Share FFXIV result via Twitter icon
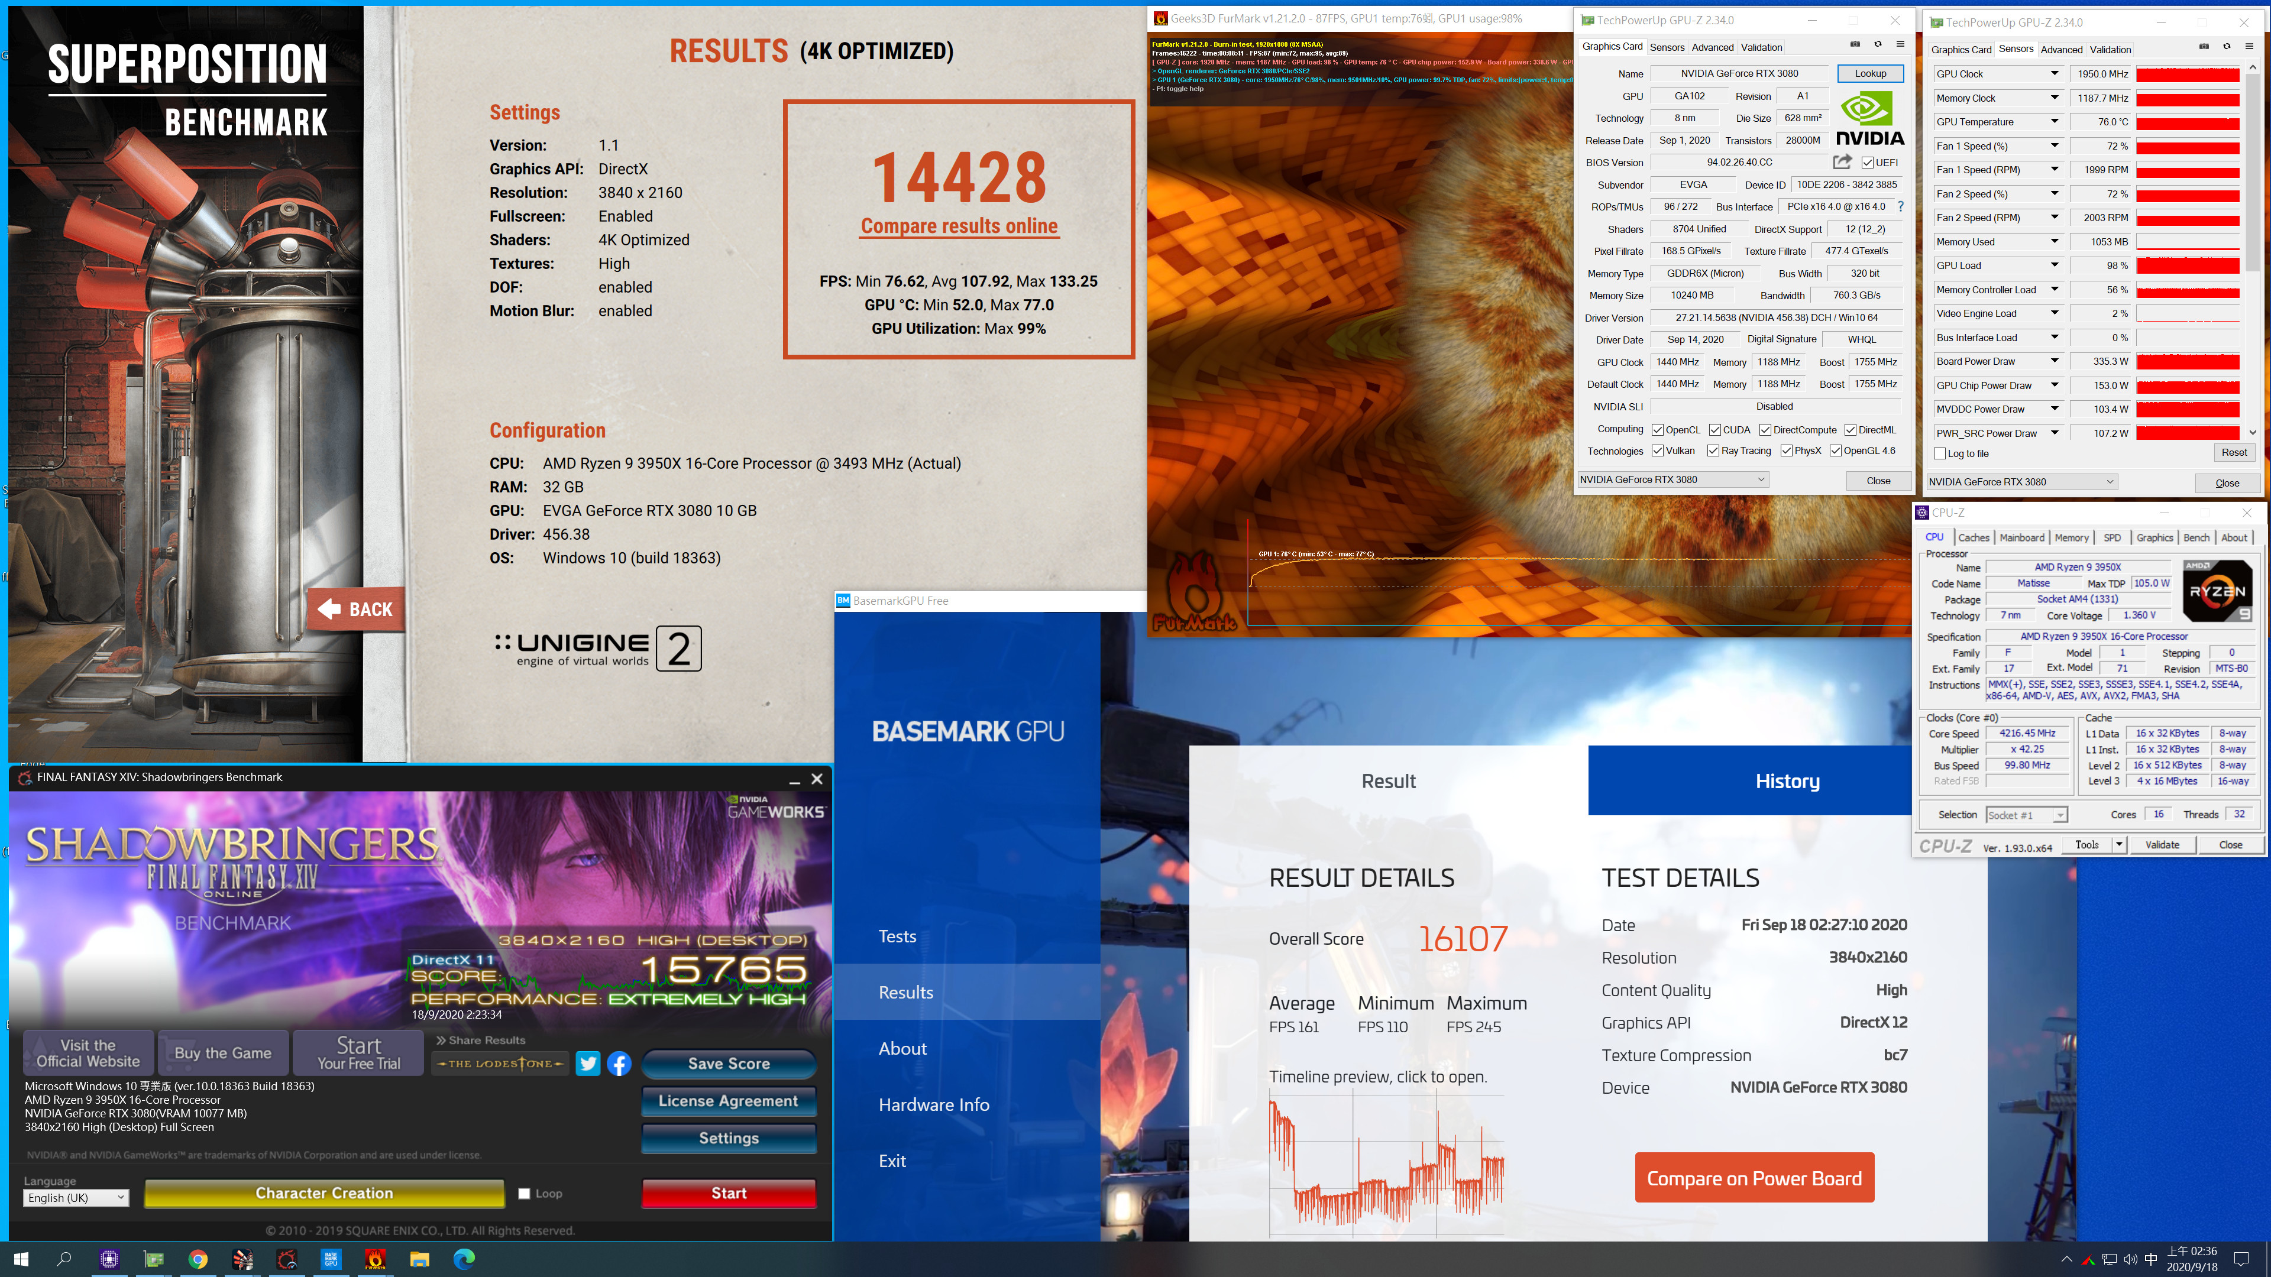This screenshot has height=1277, width=2271. click(588, 1064)
